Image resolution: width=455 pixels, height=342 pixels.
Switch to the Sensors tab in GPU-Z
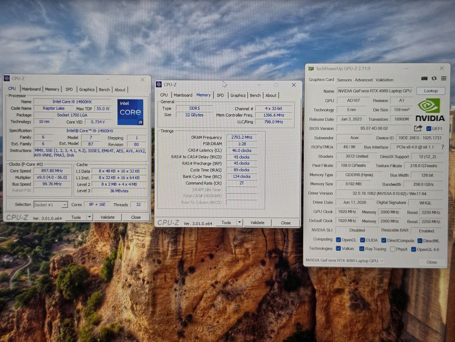[x=344, y=80]
